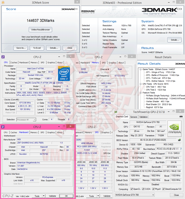Image resolution: width=185 pixels, height=199 pixels.
Task: Click the DRAM Frequency 1450.5 MHz value
Action: [106, 83]
